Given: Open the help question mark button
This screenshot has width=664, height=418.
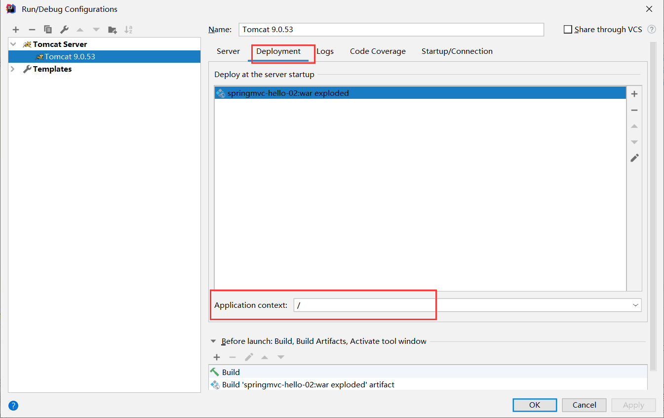Looking at the screenshot, I should click(13, 406).
